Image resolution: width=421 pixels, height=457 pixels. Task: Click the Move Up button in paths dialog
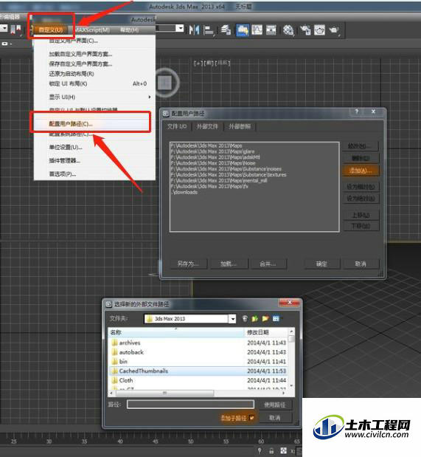[x=361, y=216]
